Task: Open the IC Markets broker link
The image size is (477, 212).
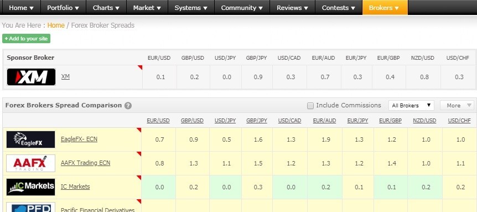Action: (75, 187)
